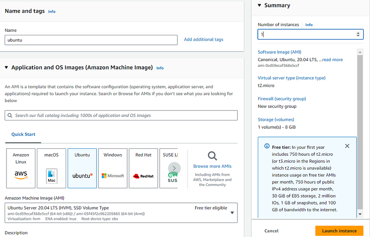The image size is (370, 237).
Task: Click the Cancel button
Action: [x=271, y=231]
